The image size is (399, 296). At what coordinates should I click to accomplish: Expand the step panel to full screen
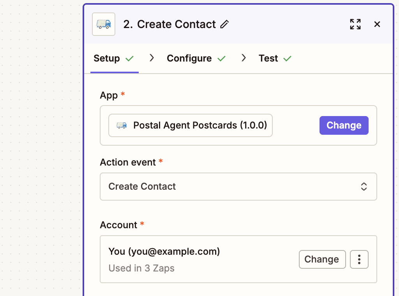click(x=355, y=24)
